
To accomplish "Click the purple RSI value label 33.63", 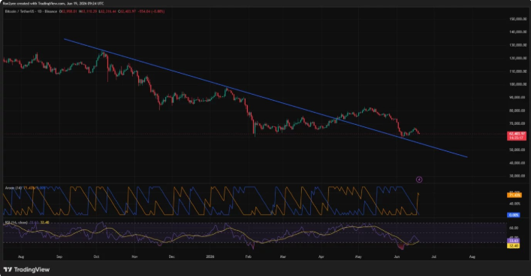I will pyautogui.click(x=514, y=241).
